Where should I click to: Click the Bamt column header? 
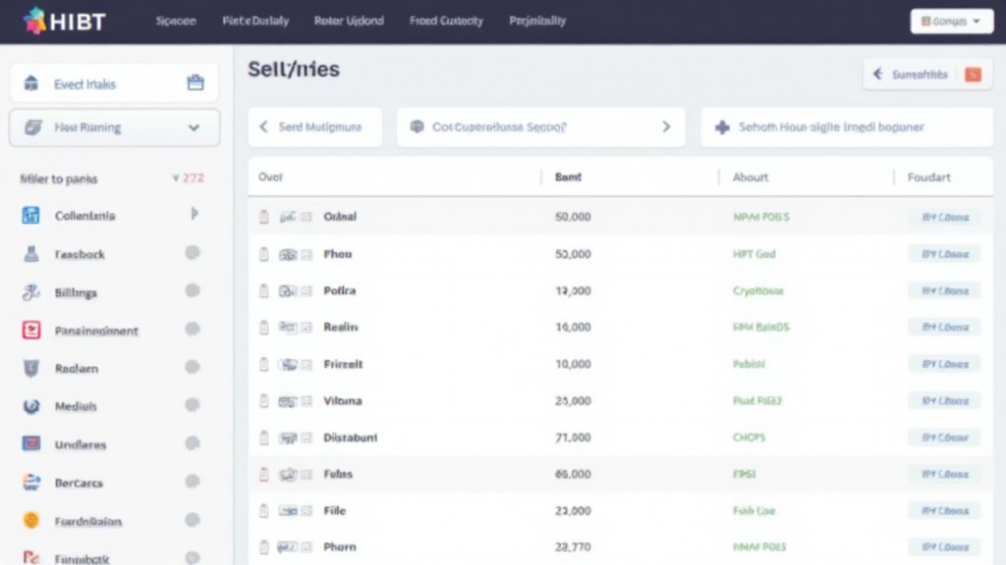(x=568, y=178)
